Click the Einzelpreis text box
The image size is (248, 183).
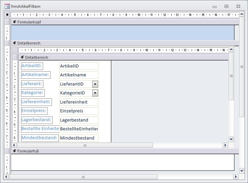pyautogui.click(x=78, y=111)
